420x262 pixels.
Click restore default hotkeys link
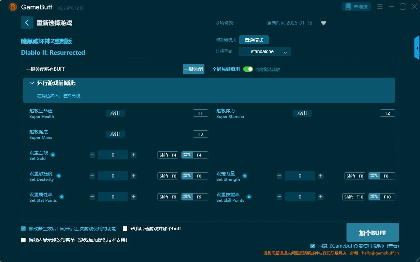[x=268, y=69]
